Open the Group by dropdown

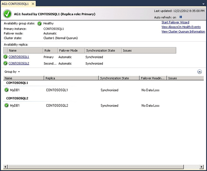point(12,72)
